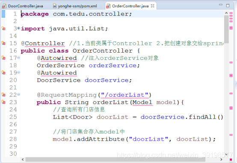This screenshot has height=163, width=237.
Task: Click the vertical scrollbar down arrow
Action: [226, 154]
